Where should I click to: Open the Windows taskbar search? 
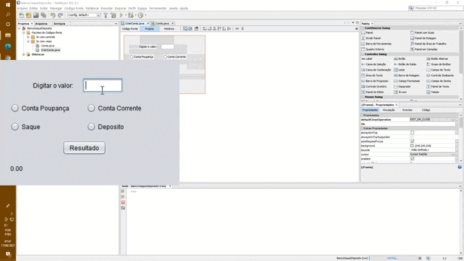click(8, 15)
